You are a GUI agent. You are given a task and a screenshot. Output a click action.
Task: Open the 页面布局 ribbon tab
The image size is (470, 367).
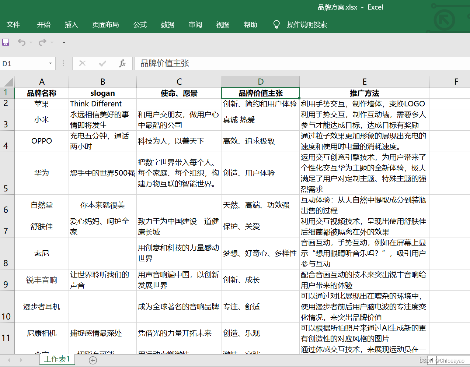[105, 25]
